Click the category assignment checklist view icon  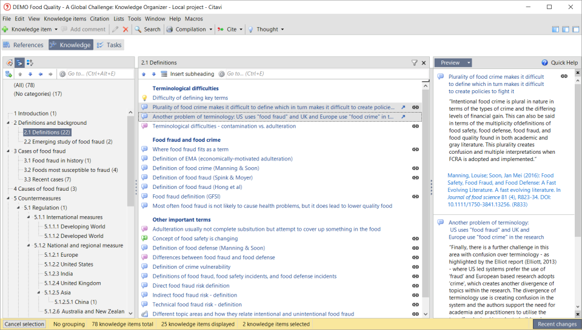point(30,62)
